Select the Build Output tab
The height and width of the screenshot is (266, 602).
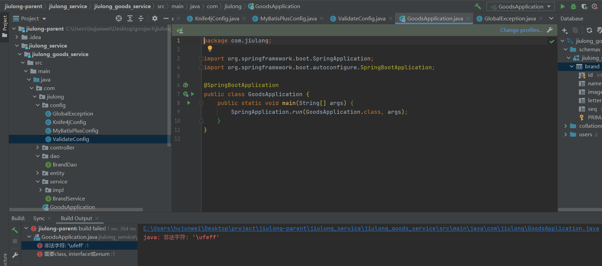tap(76, 218)
